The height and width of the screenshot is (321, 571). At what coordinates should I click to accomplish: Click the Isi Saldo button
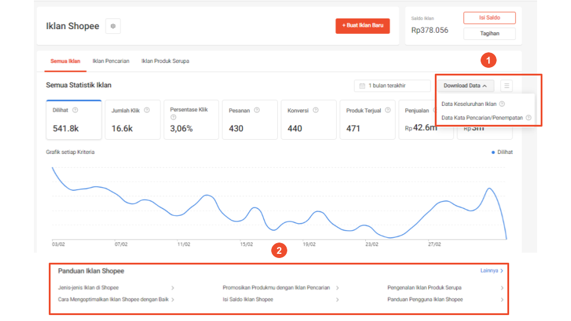click(x=490, y=18)
